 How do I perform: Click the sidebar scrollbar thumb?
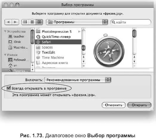click(x=33, y=37)
